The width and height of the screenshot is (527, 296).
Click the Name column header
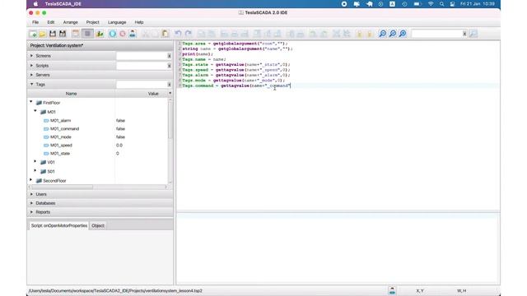point(72,94)
